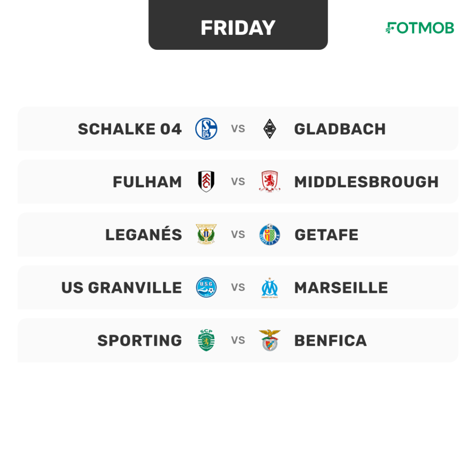Open the FotMob logo link
The height and width of the screenshot is (476, 476).
pyautogui.click(x=420, y=27)
